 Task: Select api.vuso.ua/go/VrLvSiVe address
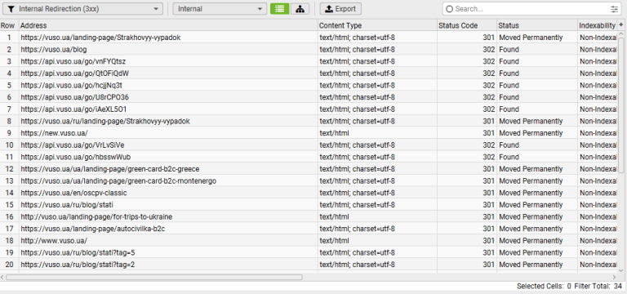click(168, 145)
